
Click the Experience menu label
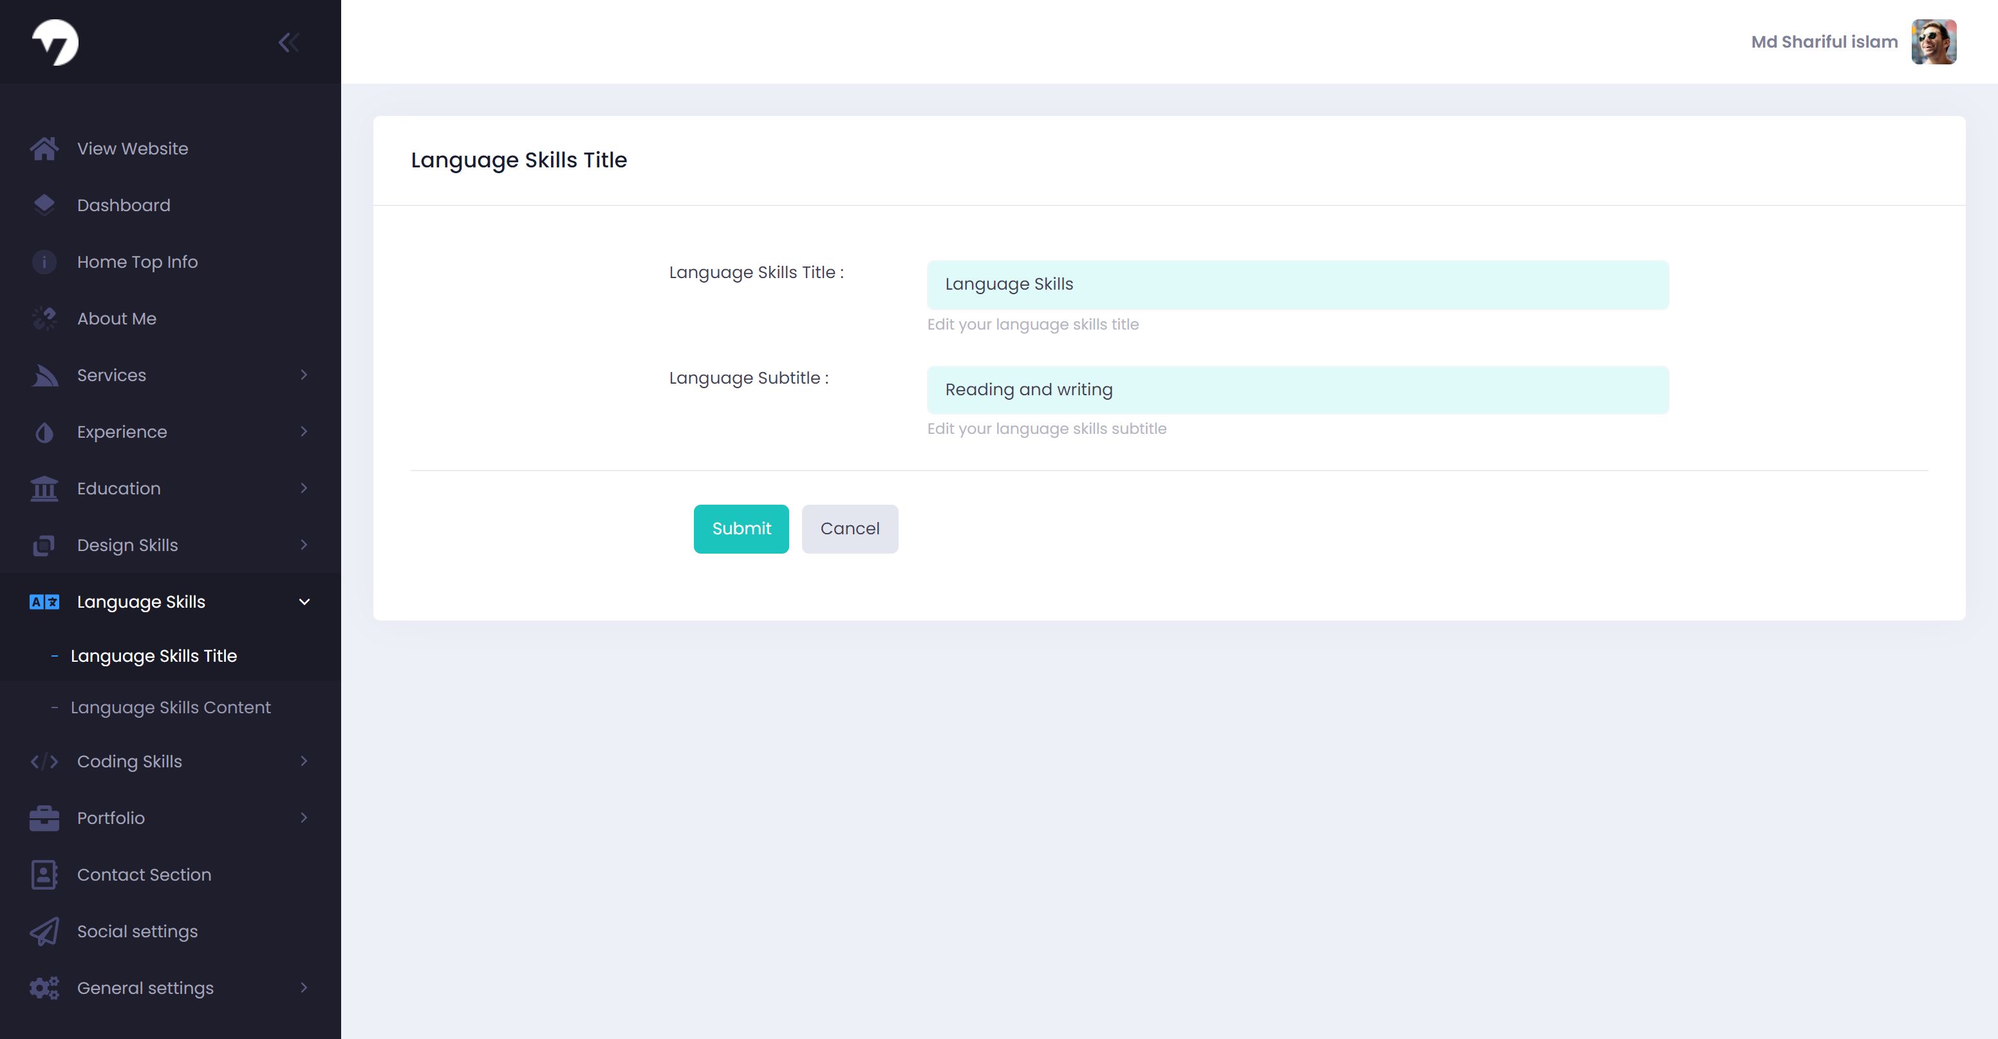point(122,431)
